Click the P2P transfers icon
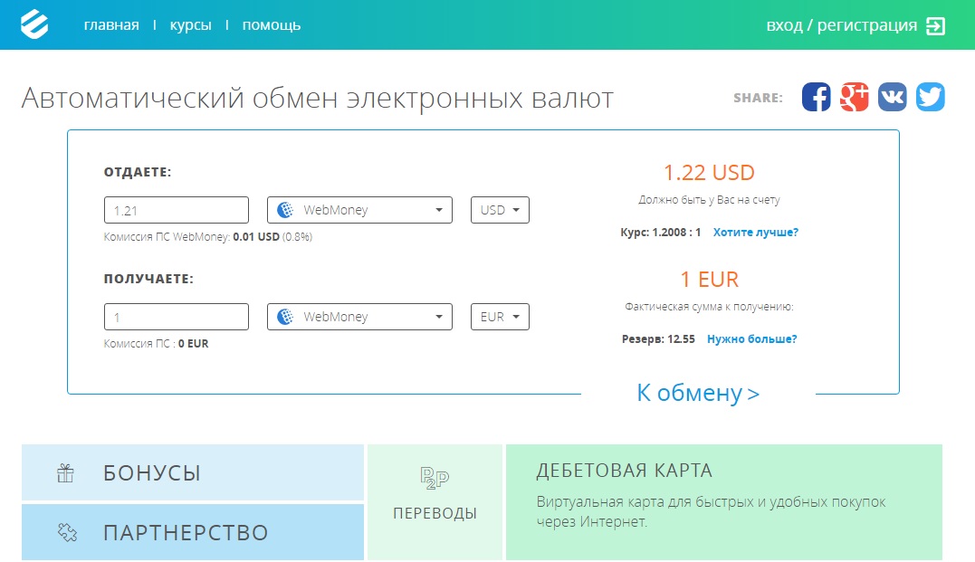 [435, 478]
